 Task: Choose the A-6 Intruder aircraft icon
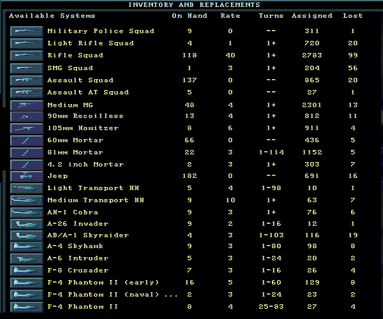coord(27,258)
